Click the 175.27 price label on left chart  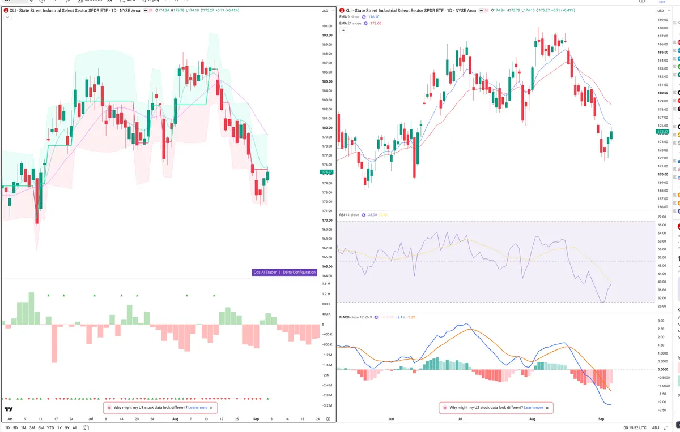(326, 171)
